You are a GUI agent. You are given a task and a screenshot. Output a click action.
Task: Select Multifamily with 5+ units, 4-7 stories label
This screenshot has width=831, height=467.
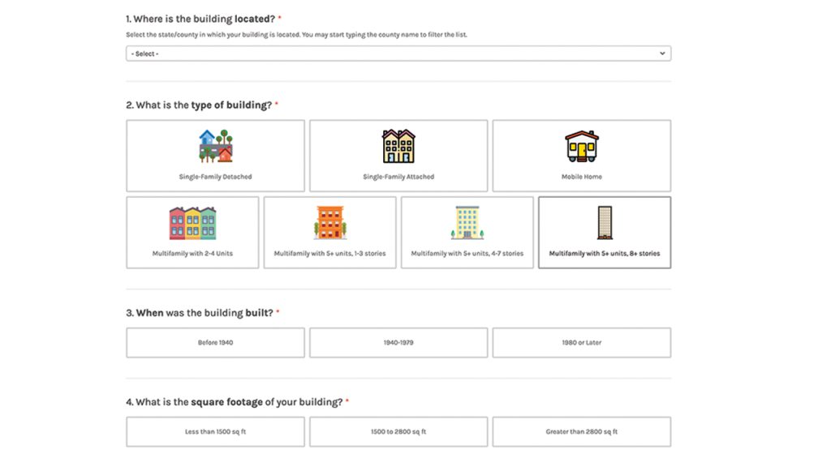[x=467, y=254]
